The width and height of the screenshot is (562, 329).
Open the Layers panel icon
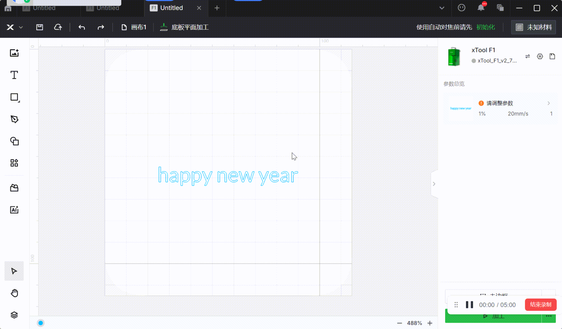coord(14,315)
